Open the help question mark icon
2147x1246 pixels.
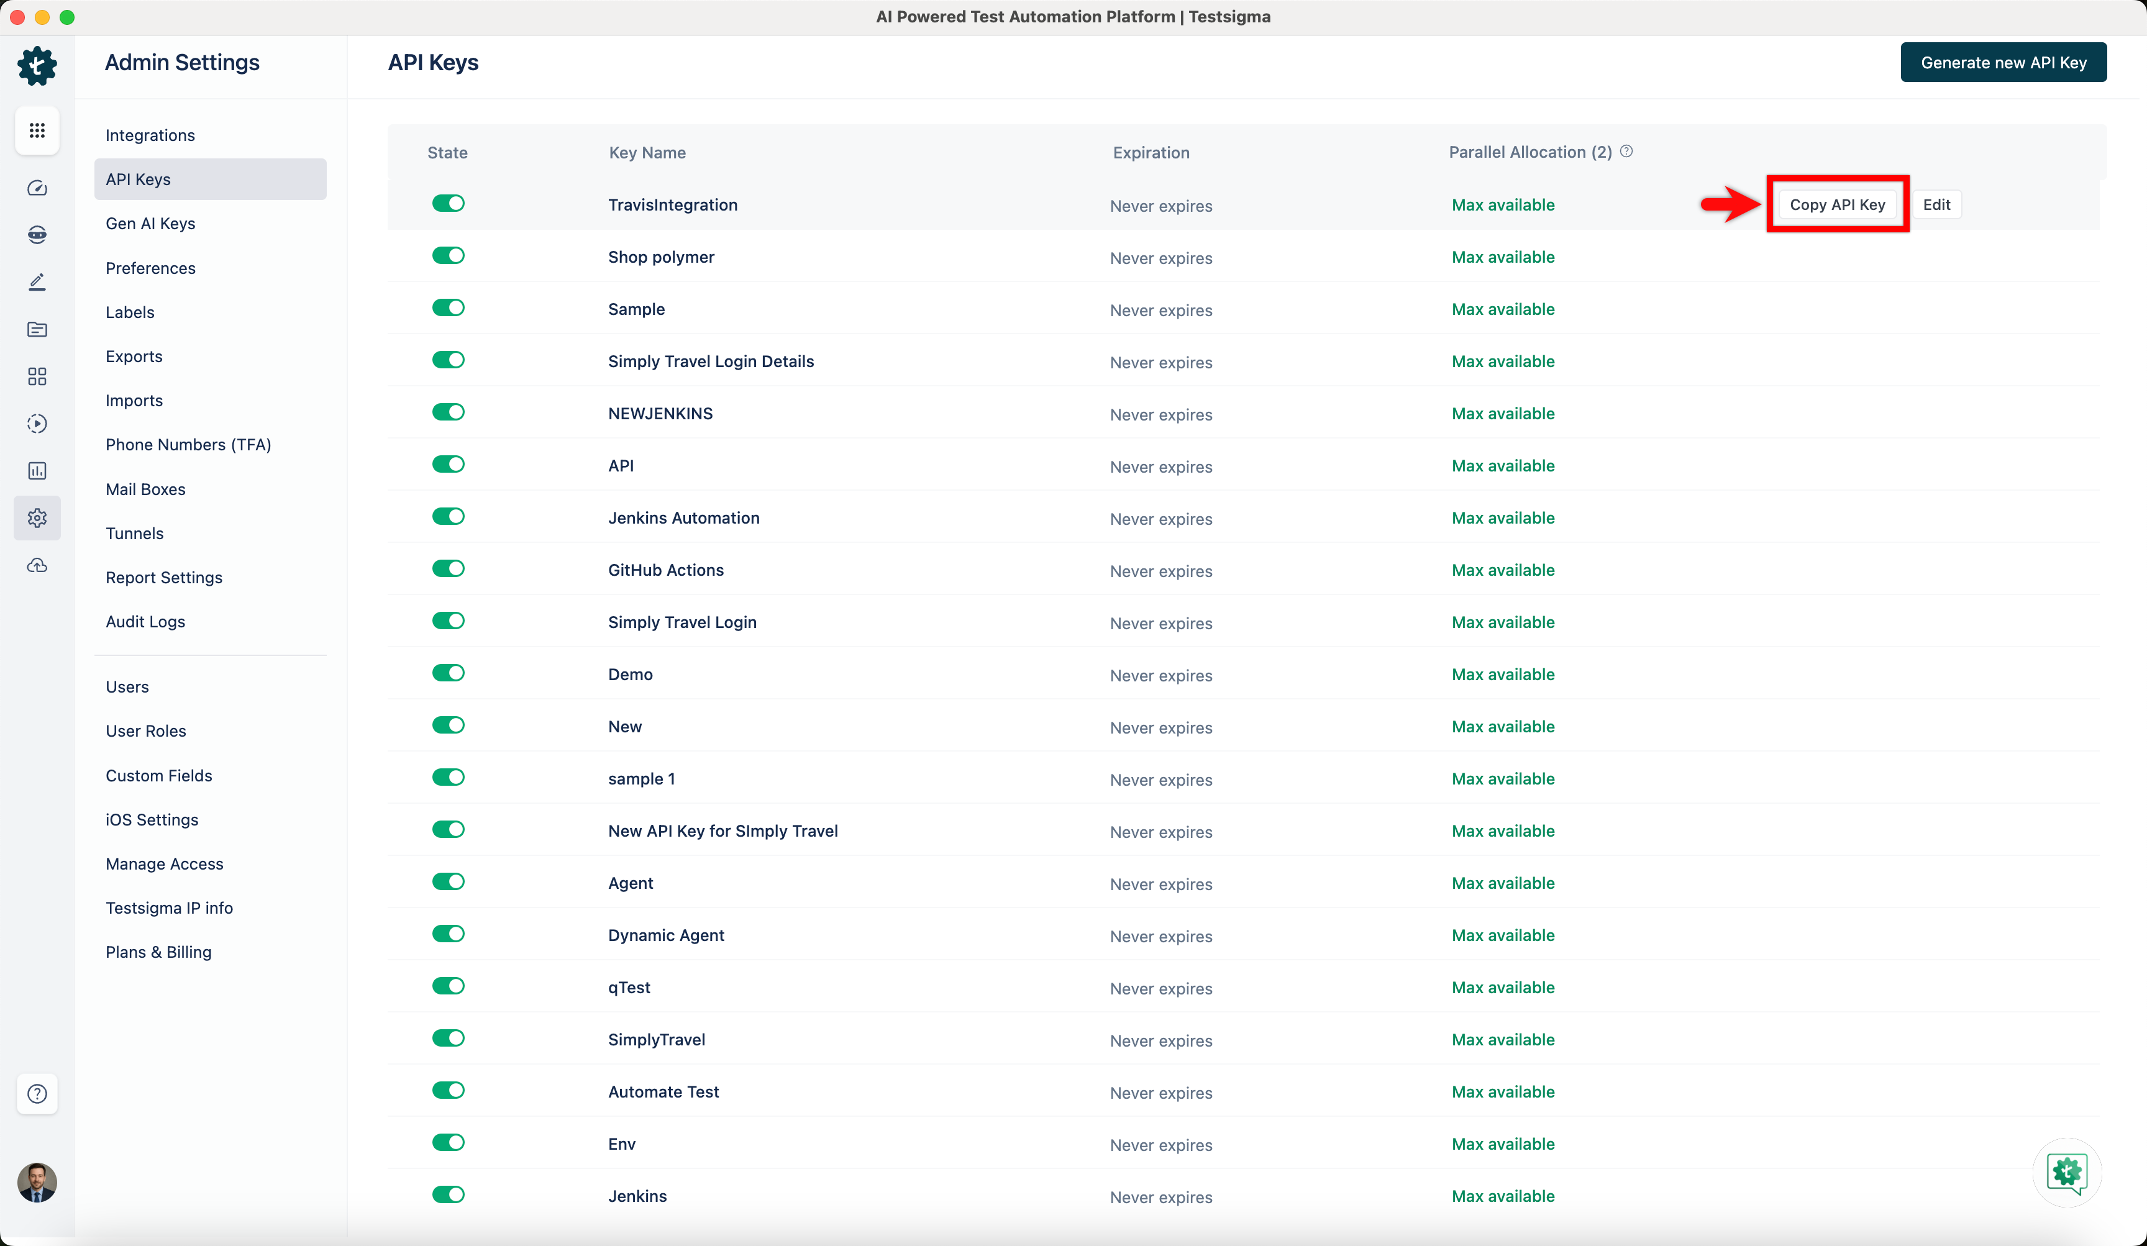coord(37,1094)
